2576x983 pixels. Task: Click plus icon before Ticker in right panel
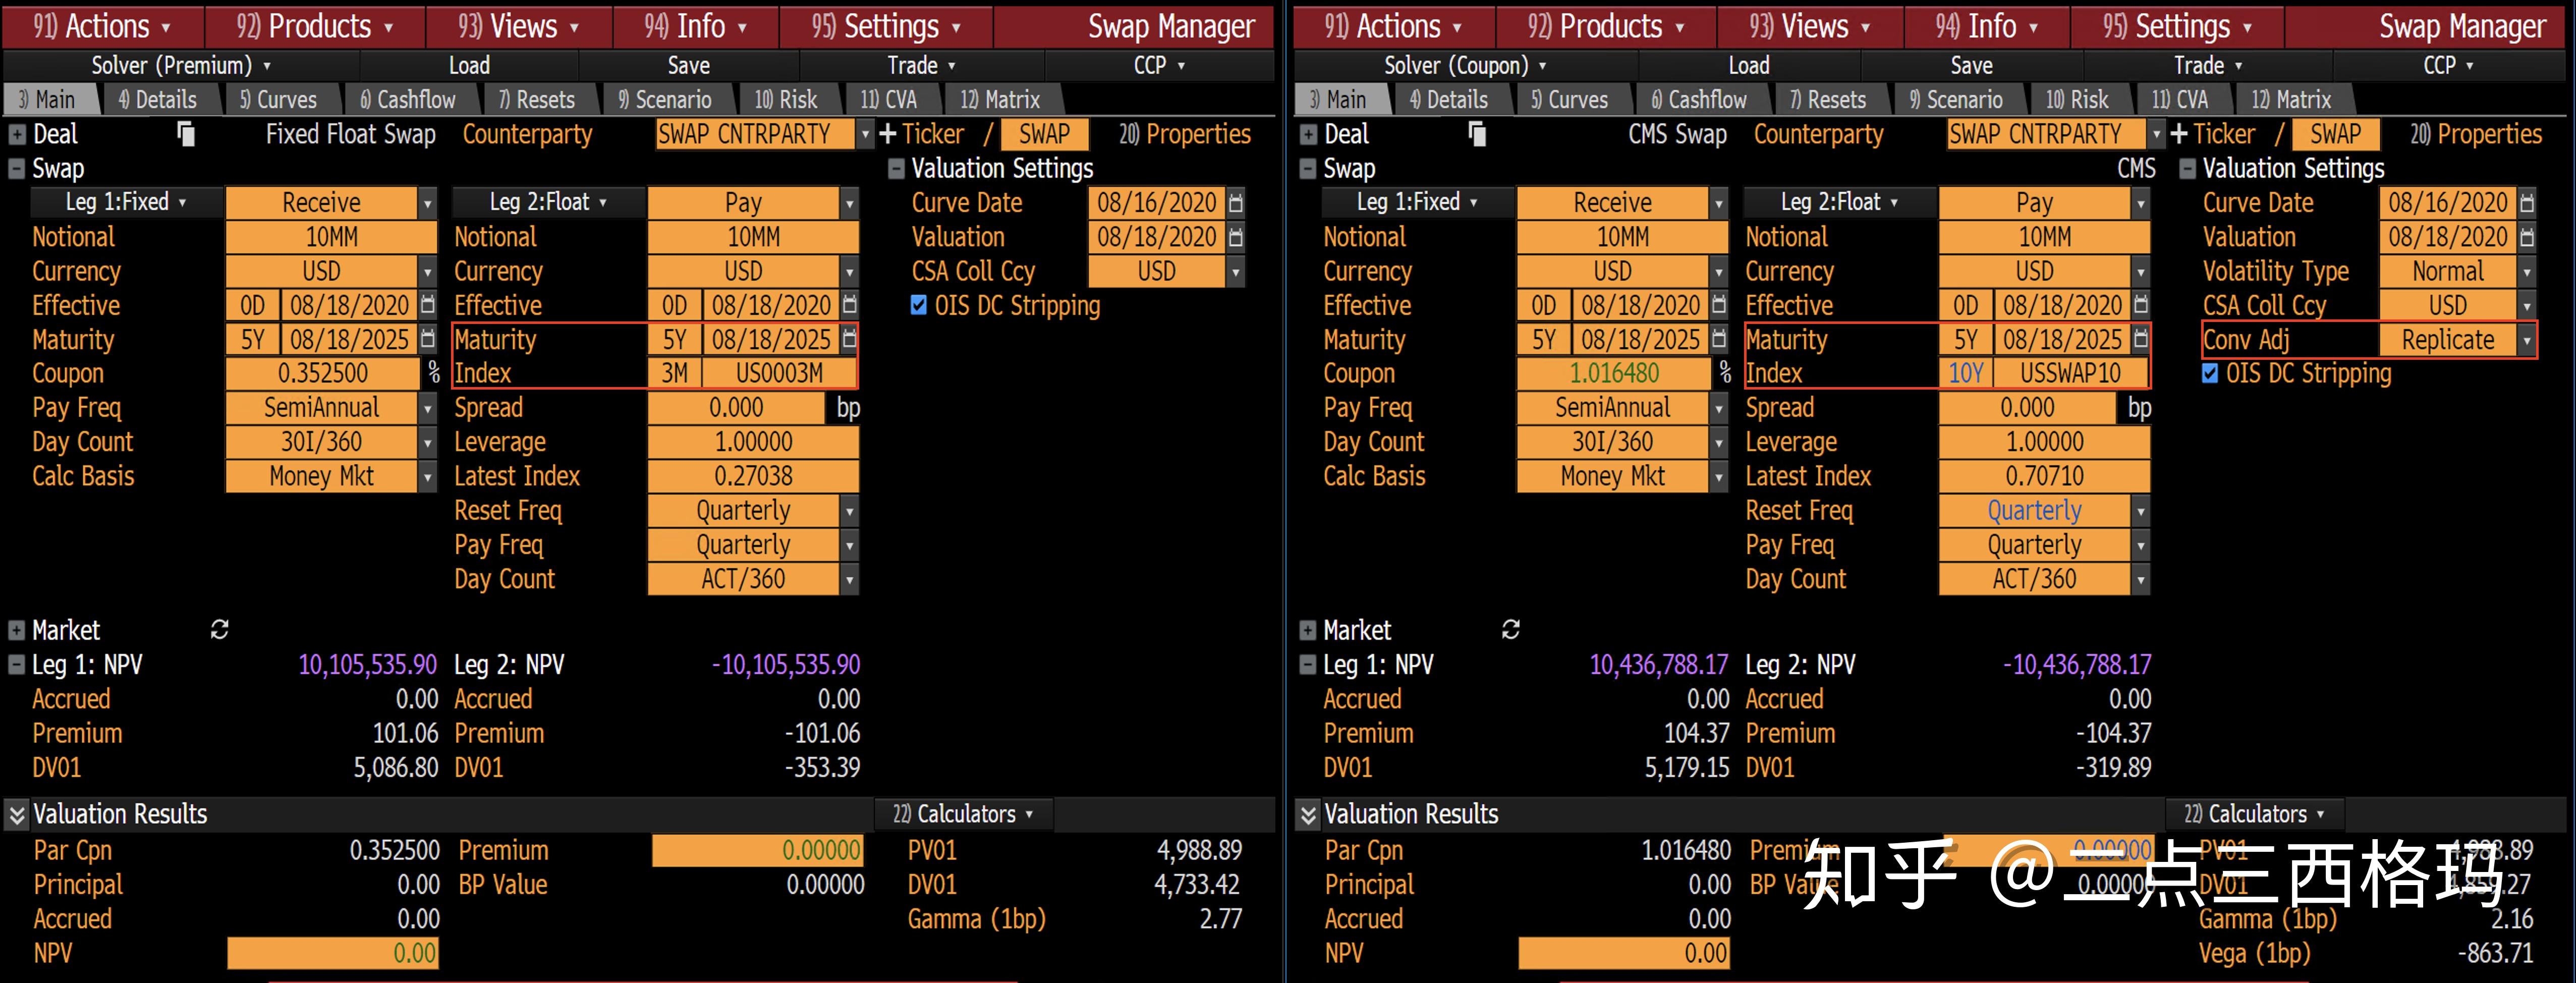pos(2179,134)
